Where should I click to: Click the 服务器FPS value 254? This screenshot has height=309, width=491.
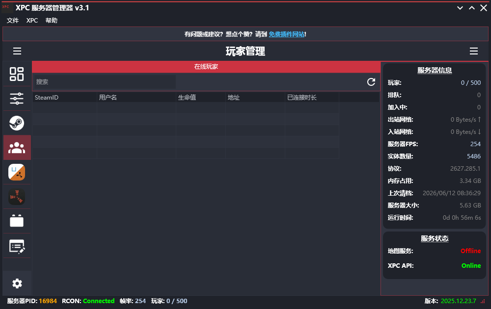point(475,144)
